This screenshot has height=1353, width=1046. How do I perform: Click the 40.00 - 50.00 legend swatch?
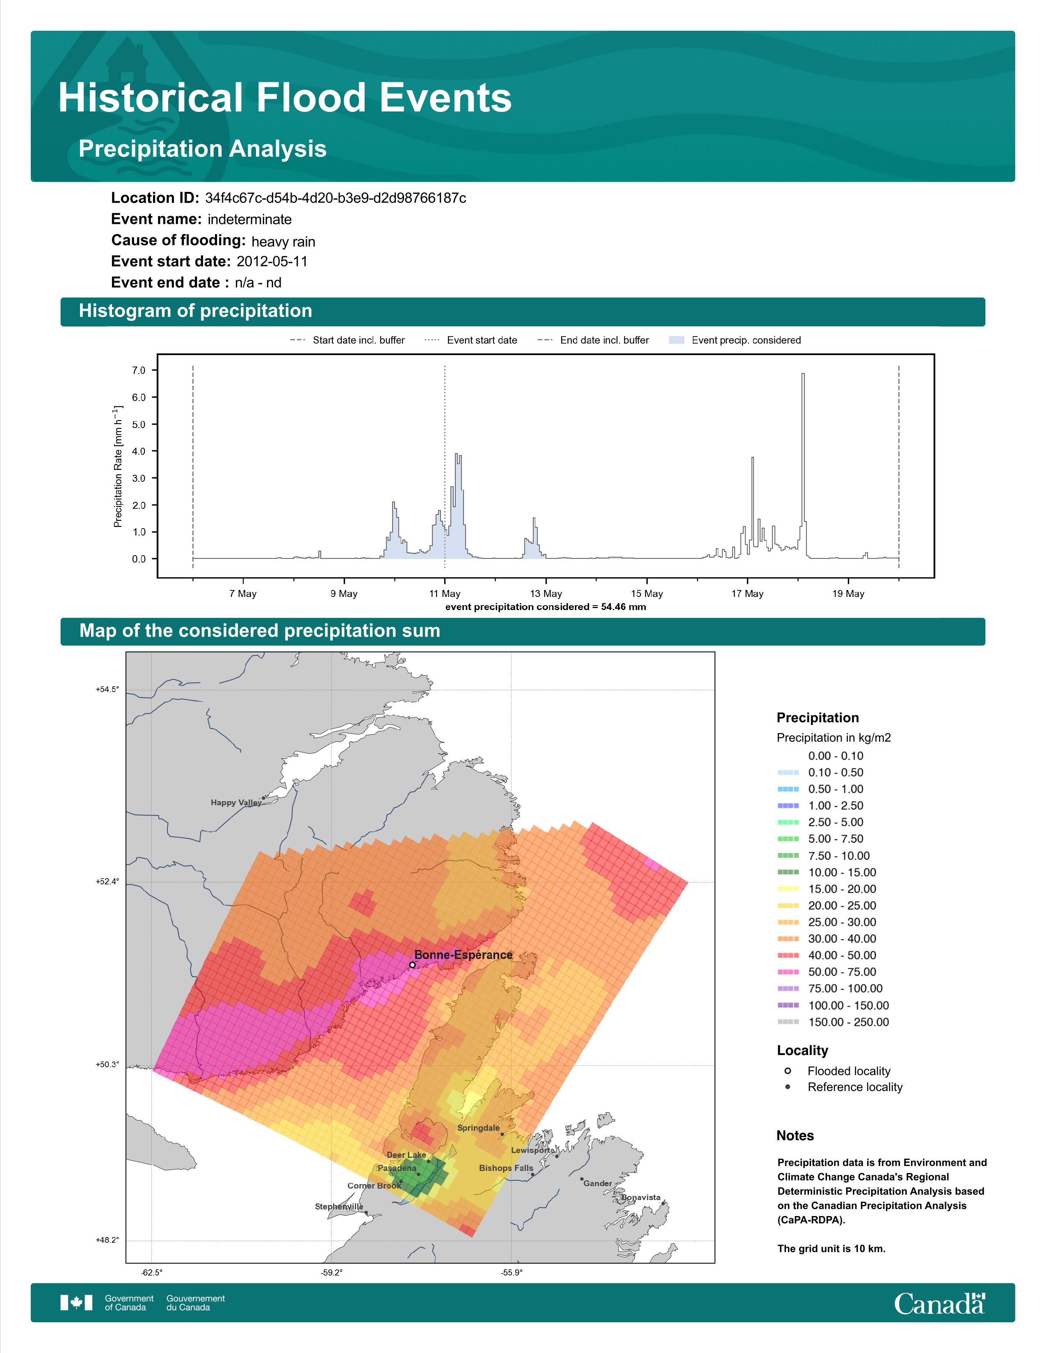pos(788,955)
